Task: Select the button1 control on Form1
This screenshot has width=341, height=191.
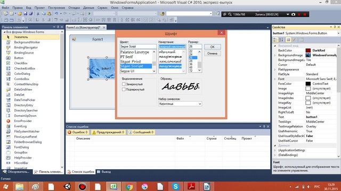Action: click(102, 68)
